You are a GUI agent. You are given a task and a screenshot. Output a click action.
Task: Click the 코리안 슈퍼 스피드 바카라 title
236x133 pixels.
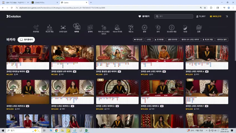click(x=151, y=72)
